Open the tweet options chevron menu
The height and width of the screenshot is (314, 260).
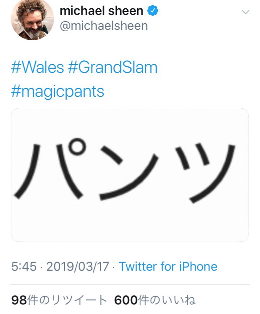point(245,12)
